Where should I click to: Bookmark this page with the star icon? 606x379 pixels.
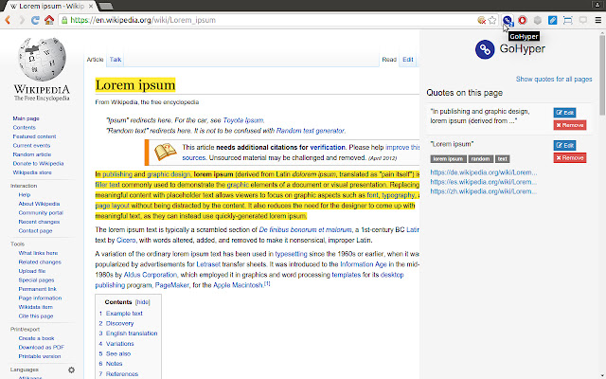492,19
